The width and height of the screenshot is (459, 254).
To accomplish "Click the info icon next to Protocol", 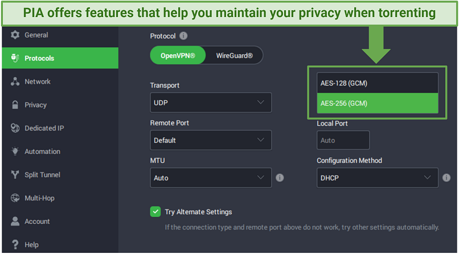I will (183, 36).
